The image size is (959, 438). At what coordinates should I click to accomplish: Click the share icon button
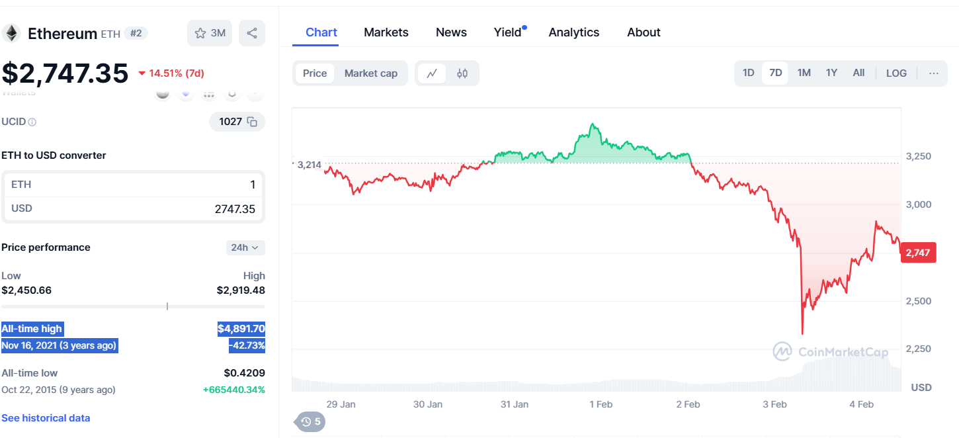coord(252,33)
